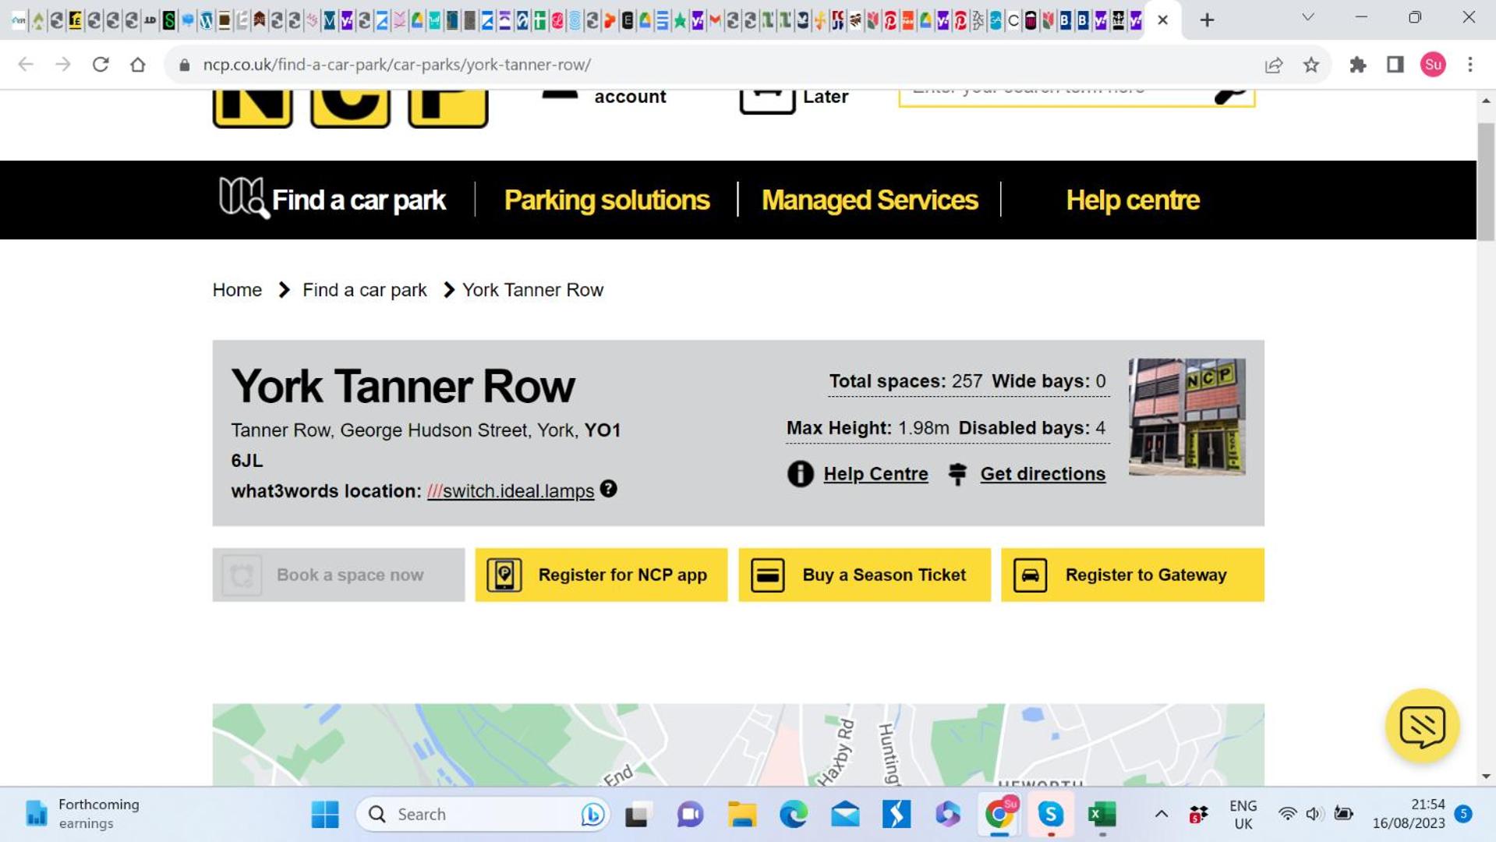The image size is (1496, 842).
Task: Switch ENG UK input language
Action: 1243,815
